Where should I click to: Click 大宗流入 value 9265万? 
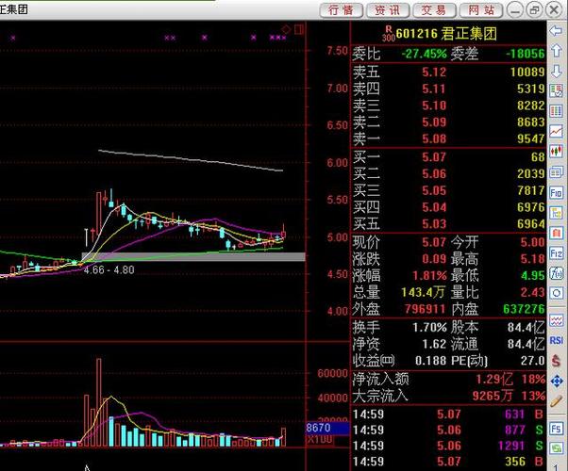(493, 396)
